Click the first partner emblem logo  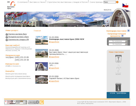pyautogui.click(x=118, y=59)
